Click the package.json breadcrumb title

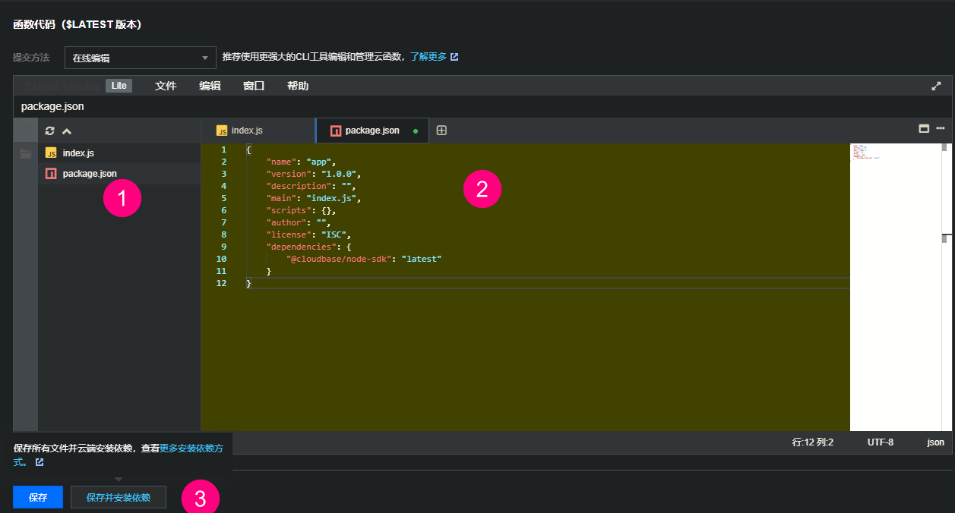click(x=52, y=106)
